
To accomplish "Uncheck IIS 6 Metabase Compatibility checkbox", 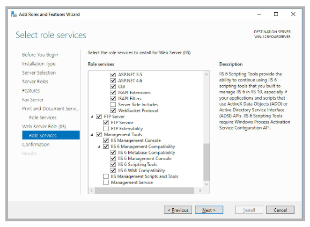I will point(113,153).
